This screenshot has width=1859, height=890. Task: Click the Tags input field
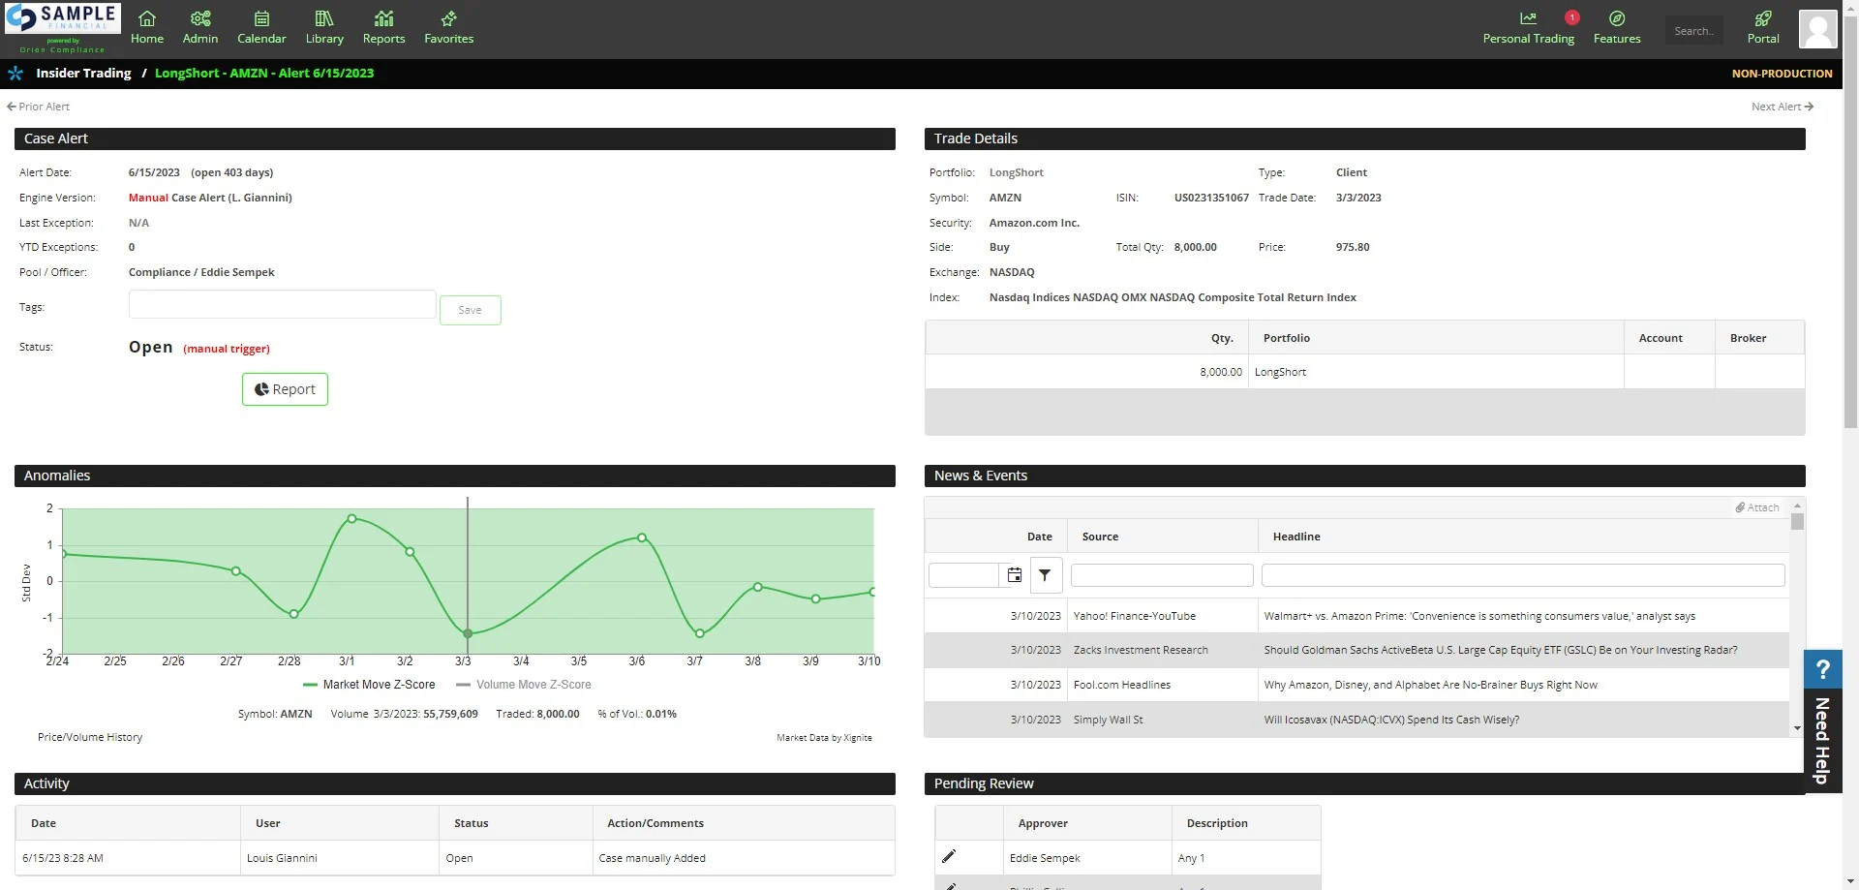coord(282,304)
